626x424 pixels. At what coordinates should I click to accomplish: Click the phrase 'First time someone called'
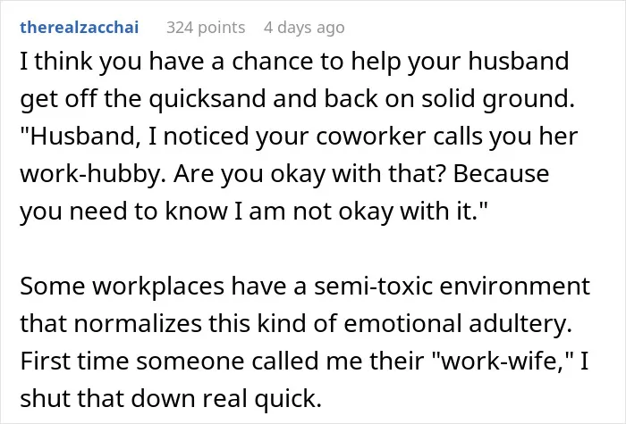pos(171,361)
